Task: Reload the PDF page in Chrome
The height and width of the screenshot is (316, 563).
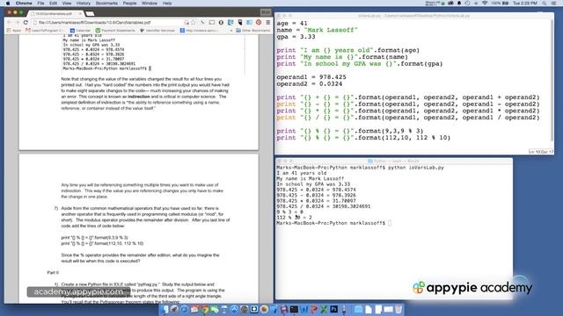Action: [26, 23]
